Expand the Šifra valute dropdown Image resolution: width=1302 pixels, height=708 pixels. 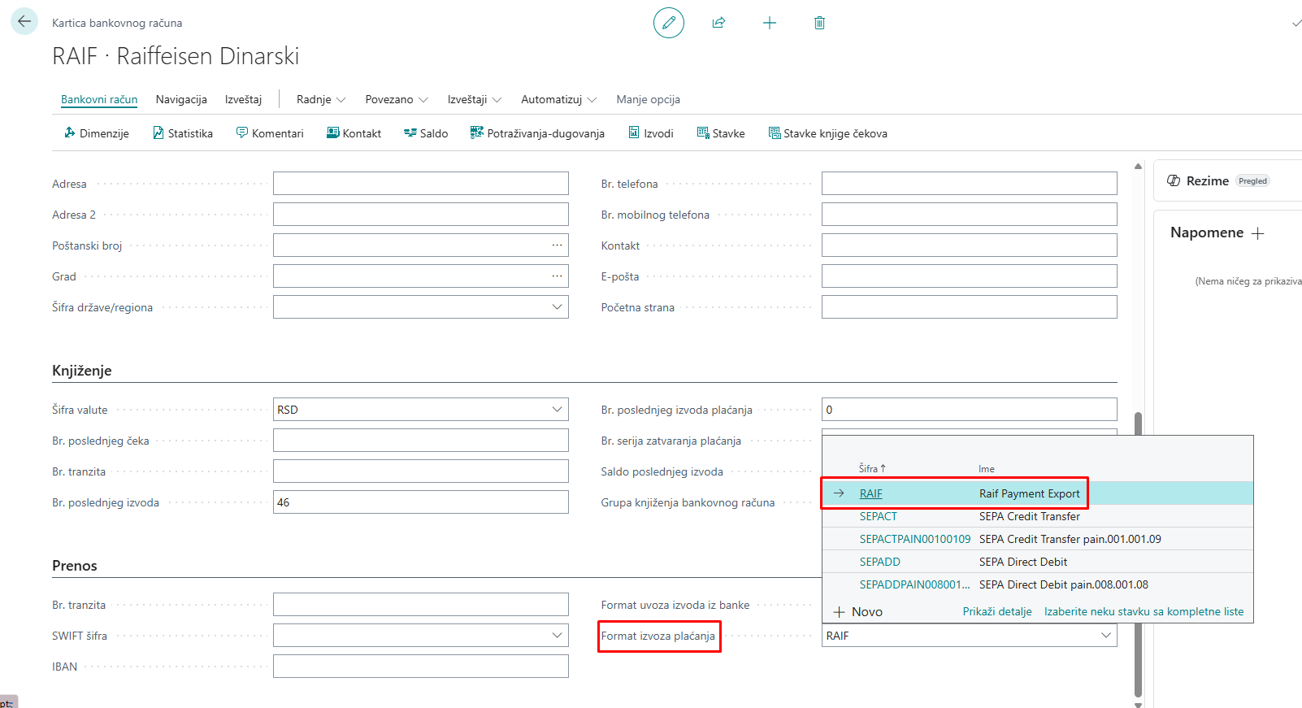tap(557, 410)
